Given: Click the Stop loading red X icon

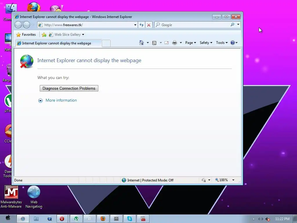Looking at the screenshot, I should tap(149, 25).
